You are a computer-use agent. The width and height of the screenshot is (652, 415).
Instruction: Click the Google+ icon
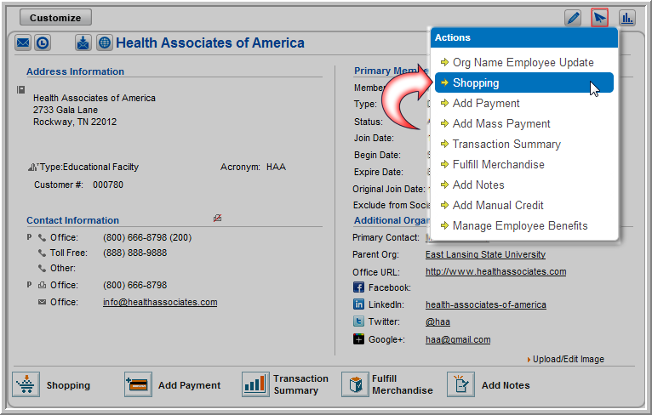[358, 339]
